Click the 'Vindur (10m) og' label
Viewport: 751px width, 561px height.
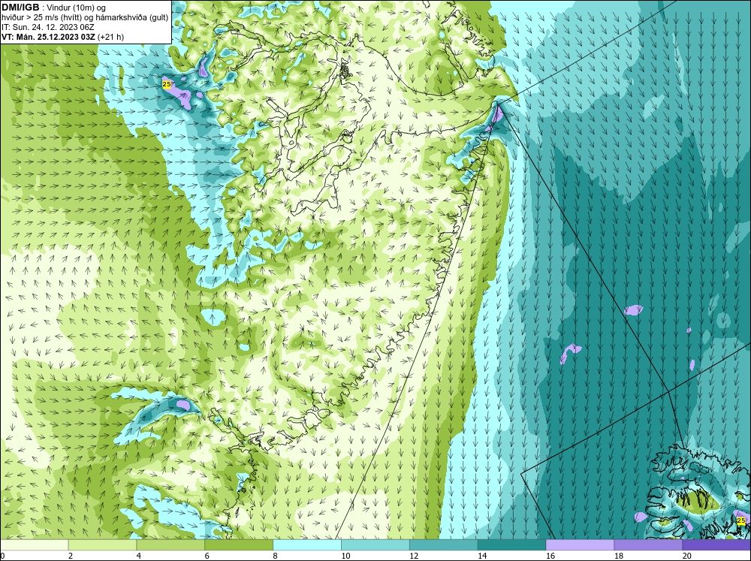click(x=77, y=8)
